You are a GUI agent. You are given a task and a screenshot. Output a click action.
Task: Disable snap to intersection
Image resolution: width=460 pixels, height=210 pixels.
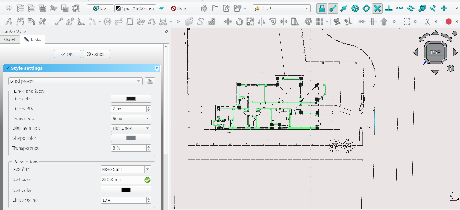(x=377, y=8)
